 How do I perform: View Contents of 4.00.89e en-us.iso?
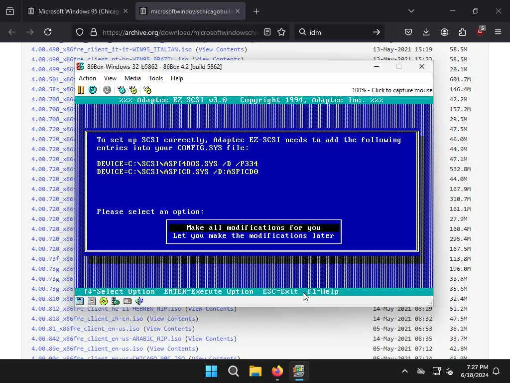point(172,349)
